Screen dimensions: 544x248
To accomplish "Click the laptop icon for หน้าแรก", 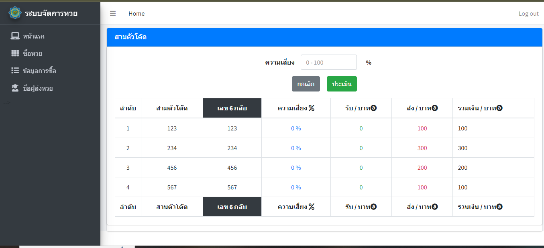I will [x=15, y=36].
